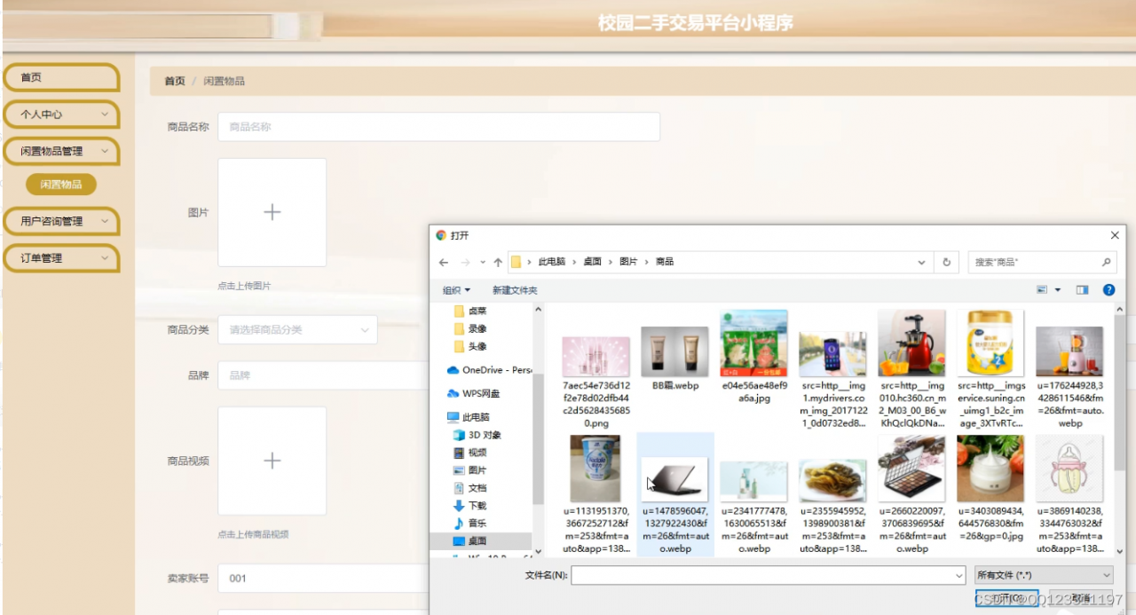Screen dimensions: 1136x615
Task: Select 图片 in the address path
Action: tap(628, 262)
